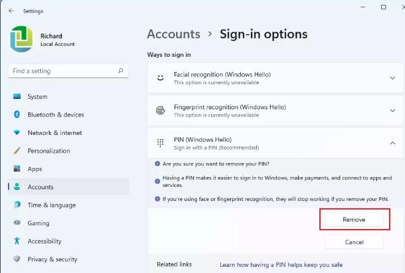Click the Accessibility figure icon

(17, 241)
